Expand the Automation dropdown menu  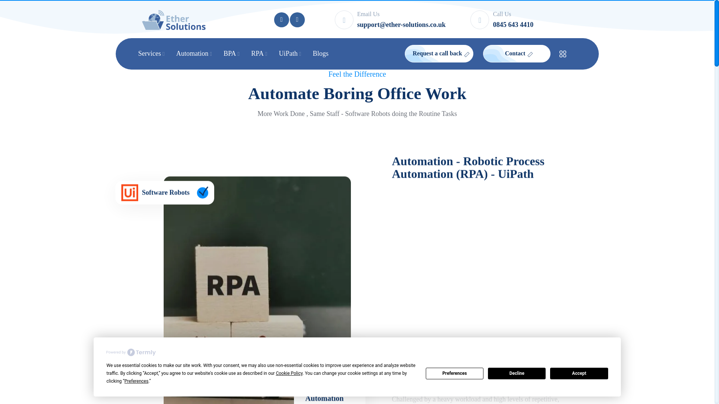coord(194,53)
